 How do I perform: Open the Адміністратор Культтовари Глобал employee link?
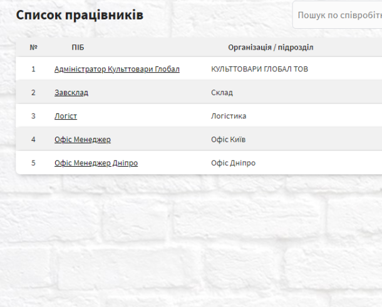coord(117,69)
